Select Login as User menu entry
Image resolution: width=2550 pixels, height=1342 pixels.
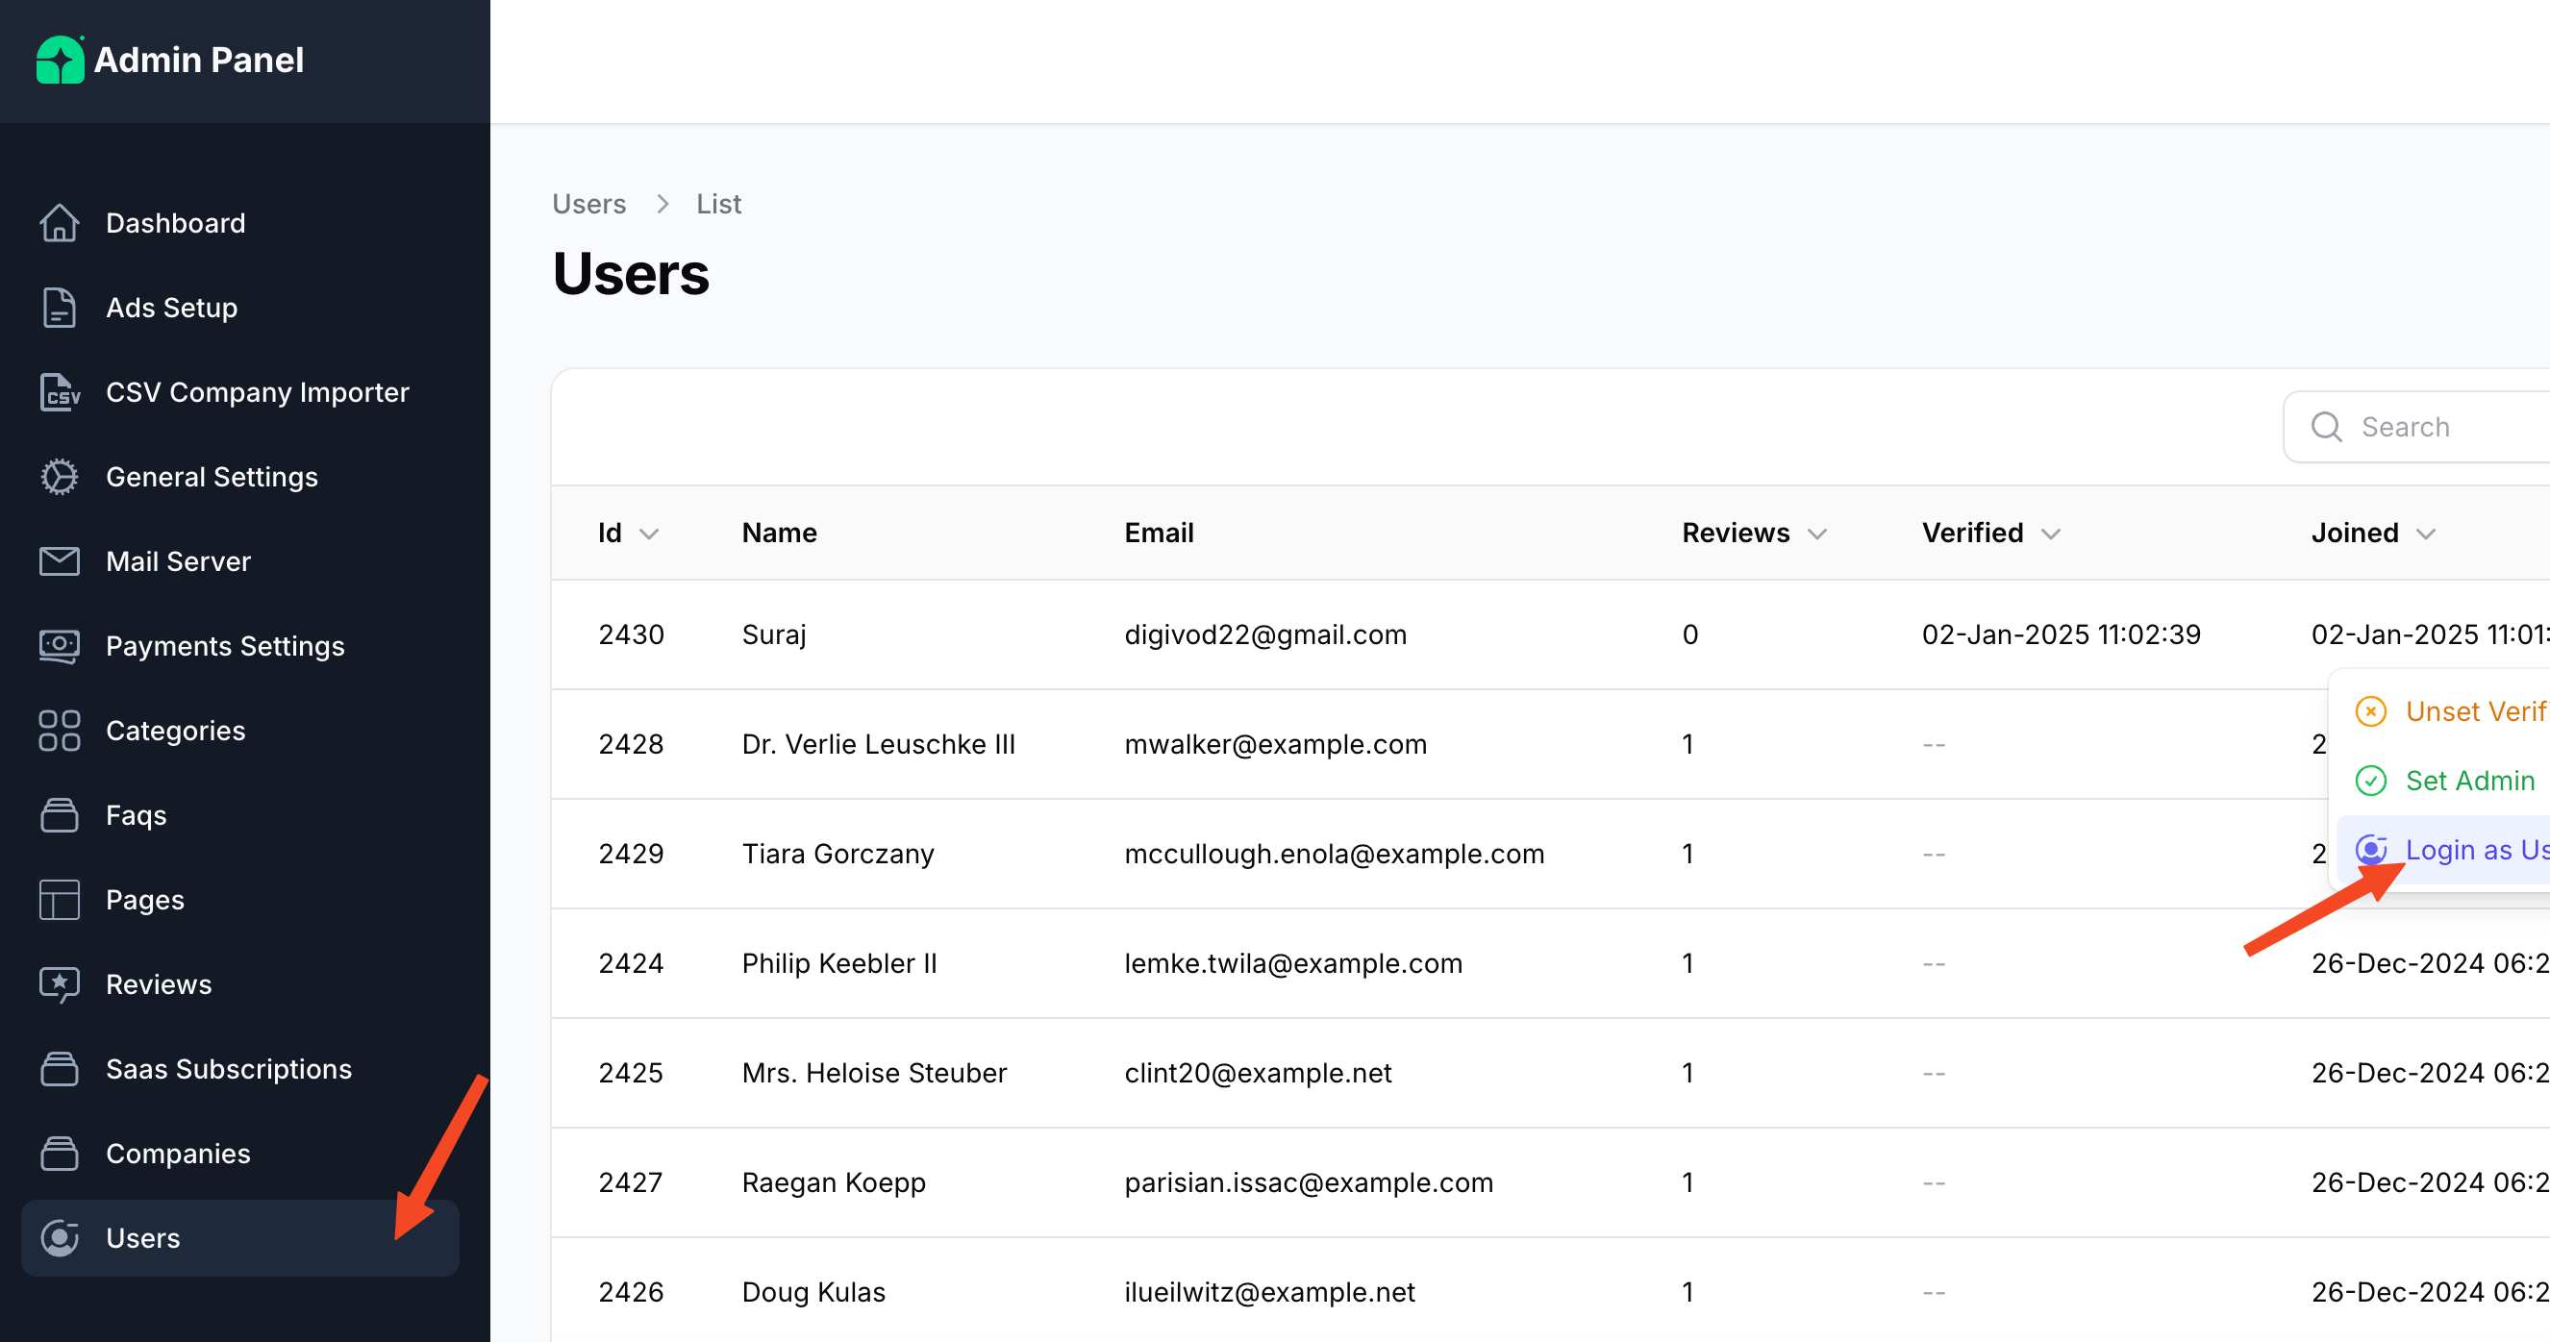(x=2474, y=850)
